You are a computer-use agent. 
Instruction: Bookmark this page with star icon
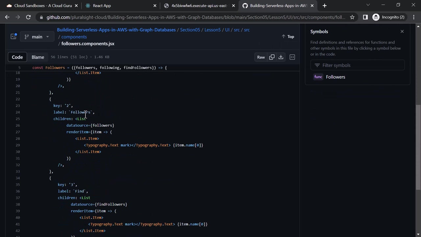coord(352,17)
